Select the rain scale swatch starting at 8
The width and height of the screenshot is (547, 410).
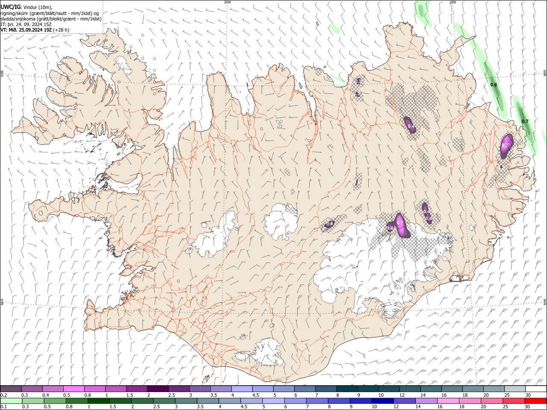coord(339,401)
